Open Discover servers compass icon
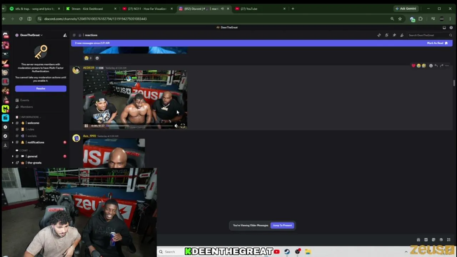Image resolution: width=457 pixels, height=257 pixels. tap(5, 136)
